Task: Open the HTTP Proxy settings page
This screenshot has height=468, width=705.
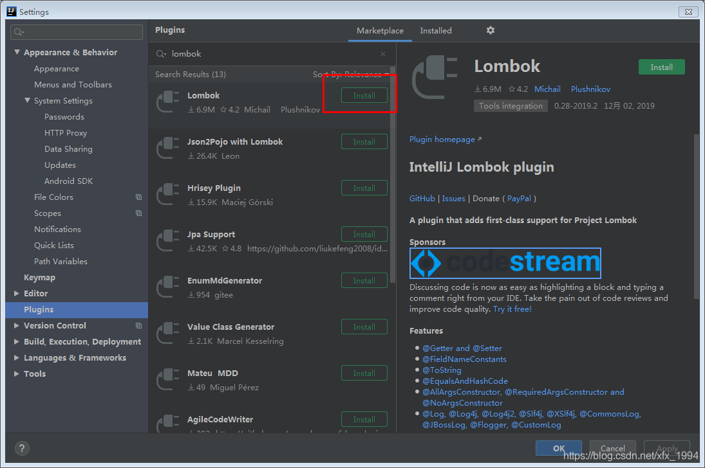Action: coord(66,133)
